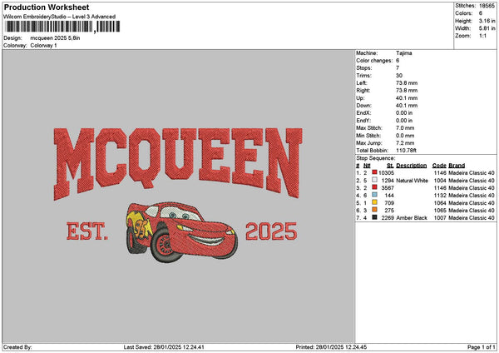Image resolution: width=499 pixels, height=353 pixels.
Task: Click thread code 1004
Action: (x=440, y=181)
